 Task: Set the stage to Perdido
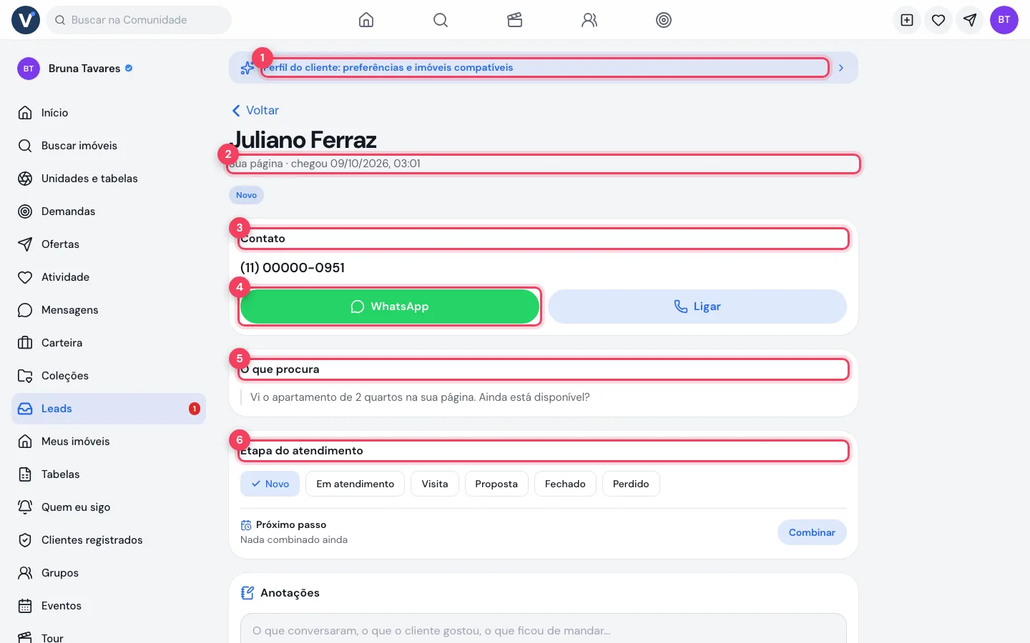click(x=631, y=484)
